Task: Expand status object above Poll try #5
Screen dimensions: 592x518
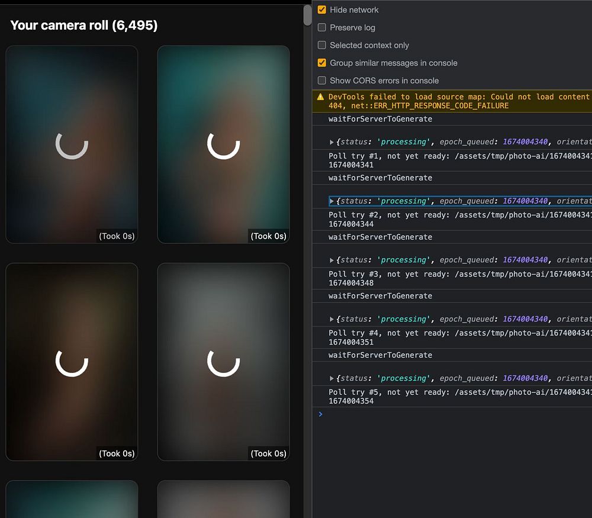Action: coord(332,378)
